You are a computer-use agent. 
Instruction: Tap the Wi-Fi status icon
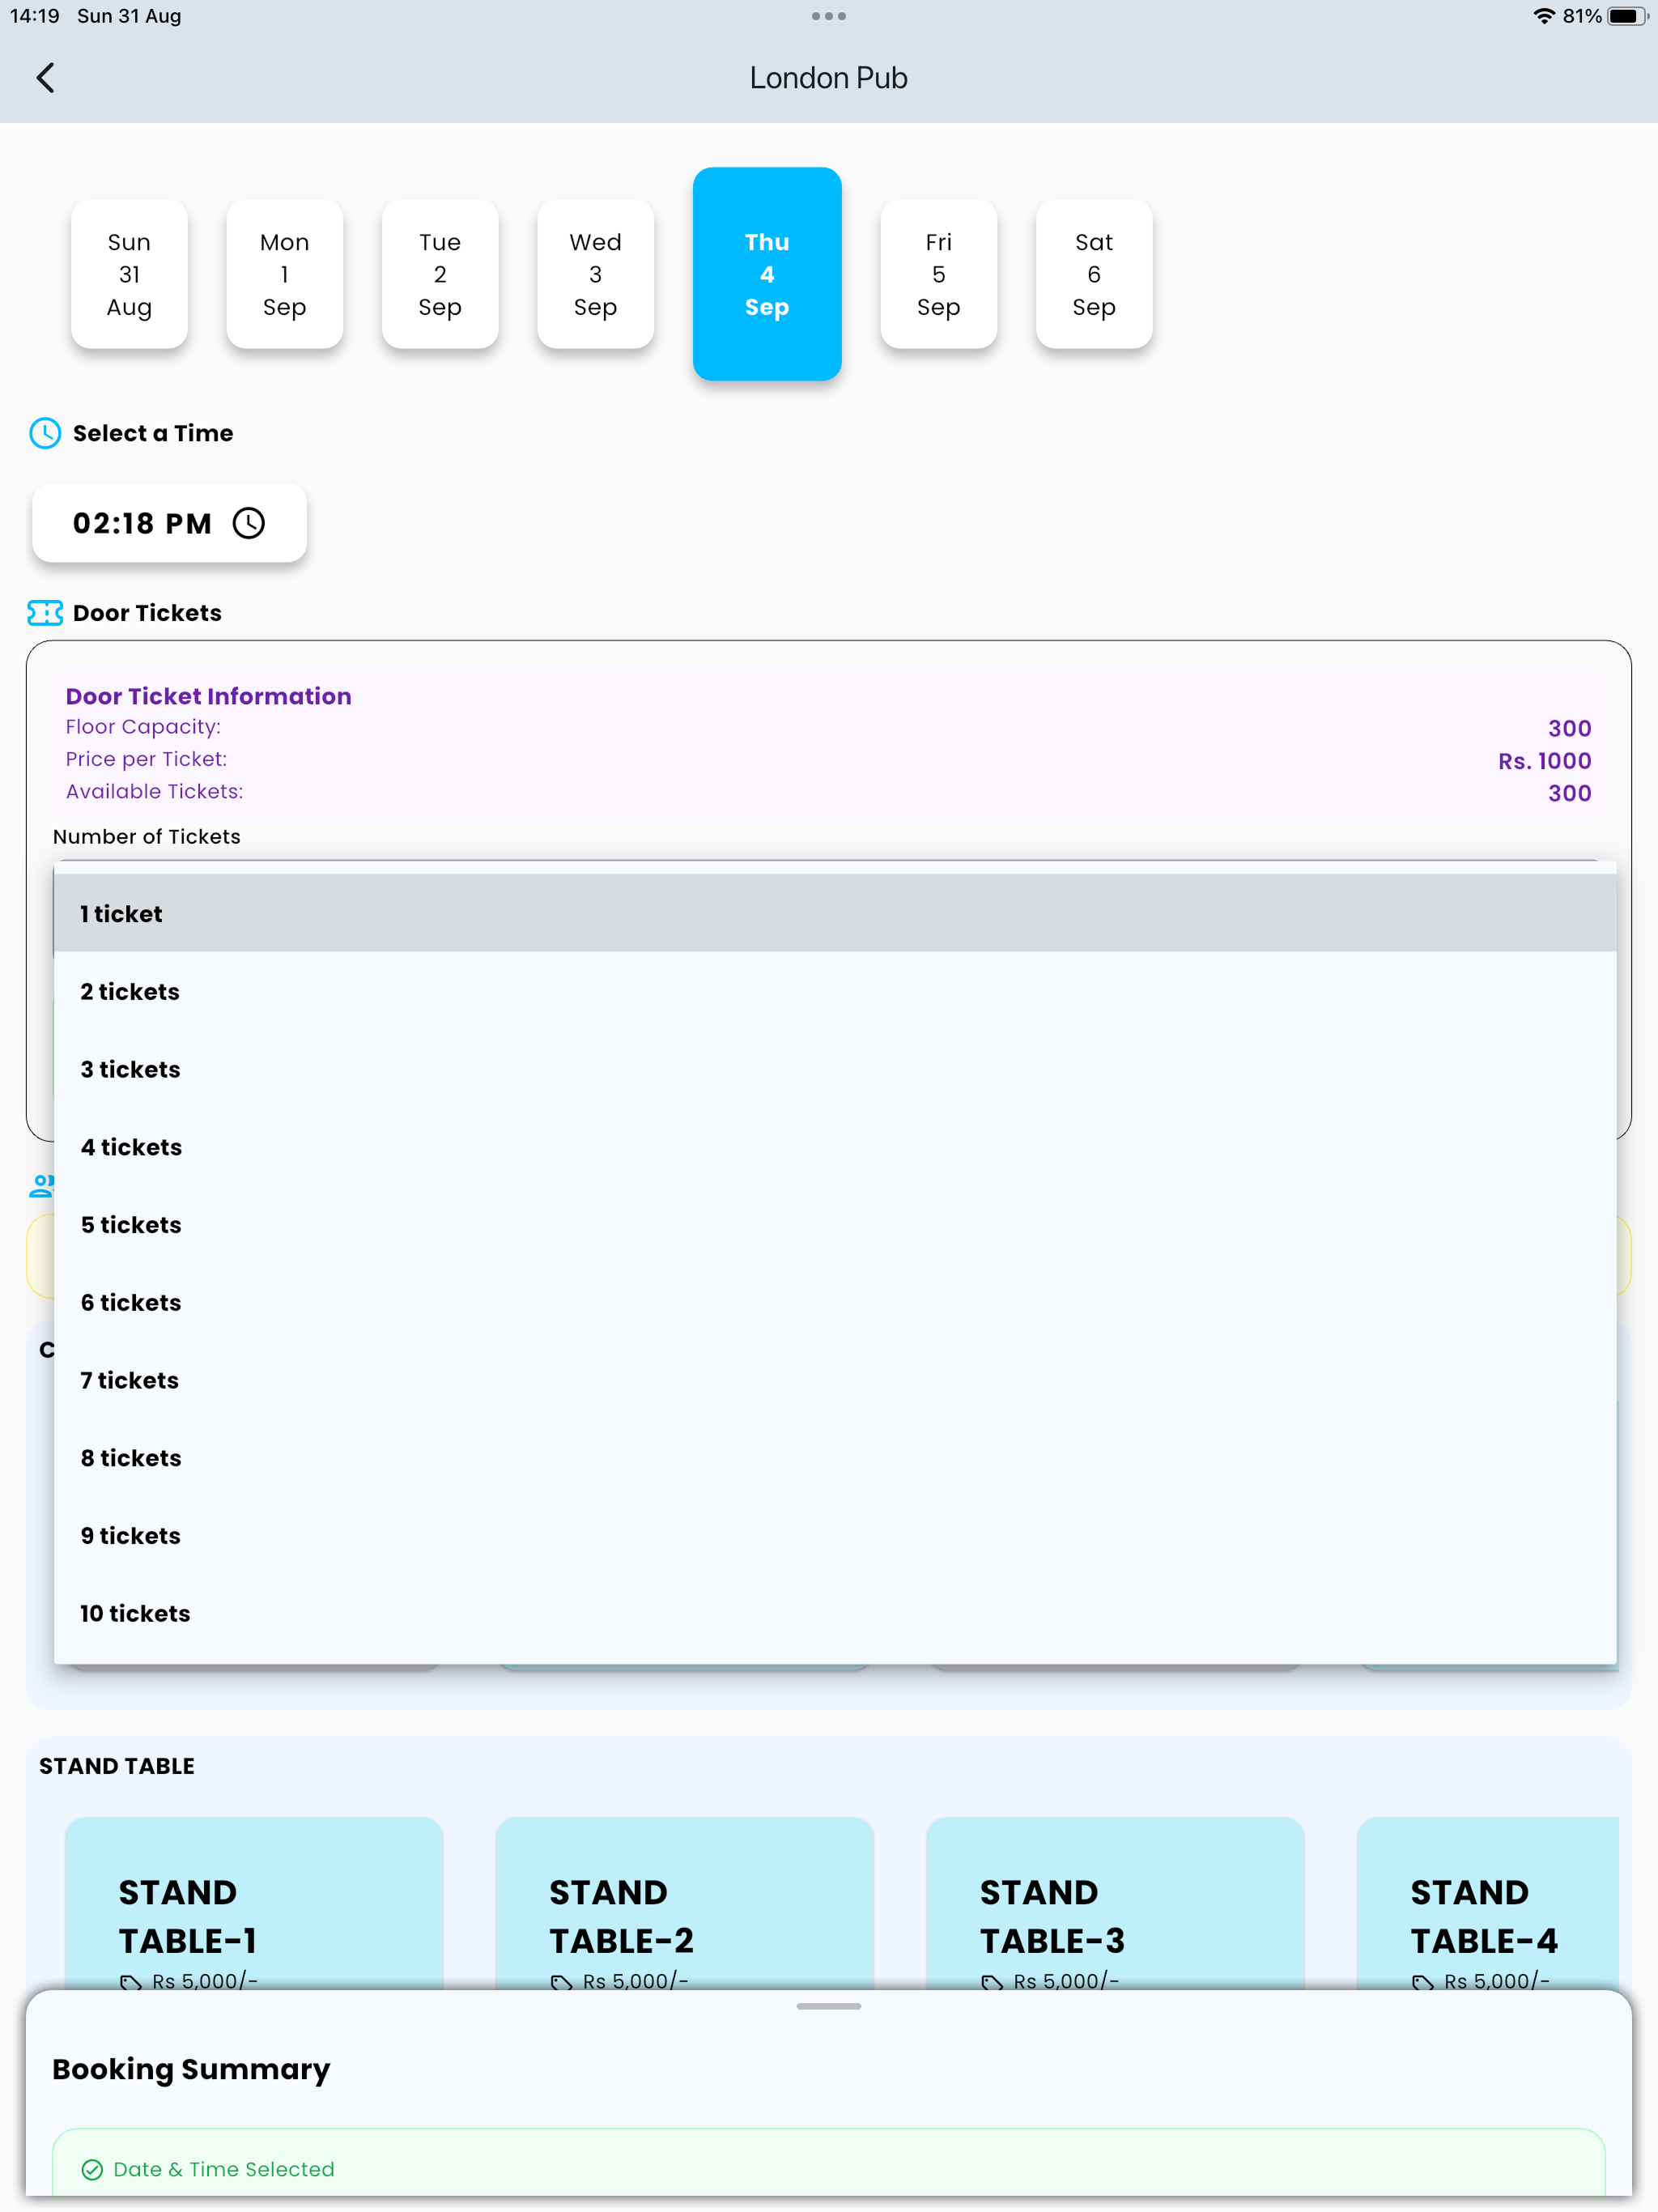1544,16
